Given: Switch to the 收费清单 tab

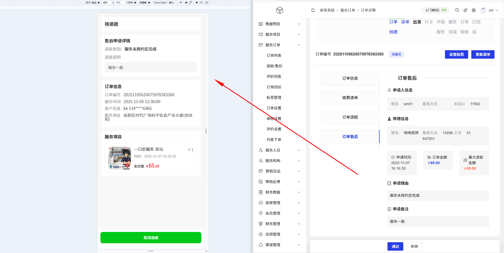Looking at the screenshot, I should [x=350, y=98].
